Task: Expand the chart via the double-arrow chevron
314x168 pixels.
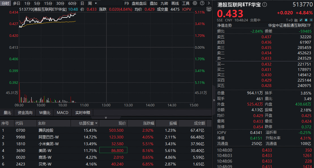Action: pyautogui.click(x=106, y=118)
